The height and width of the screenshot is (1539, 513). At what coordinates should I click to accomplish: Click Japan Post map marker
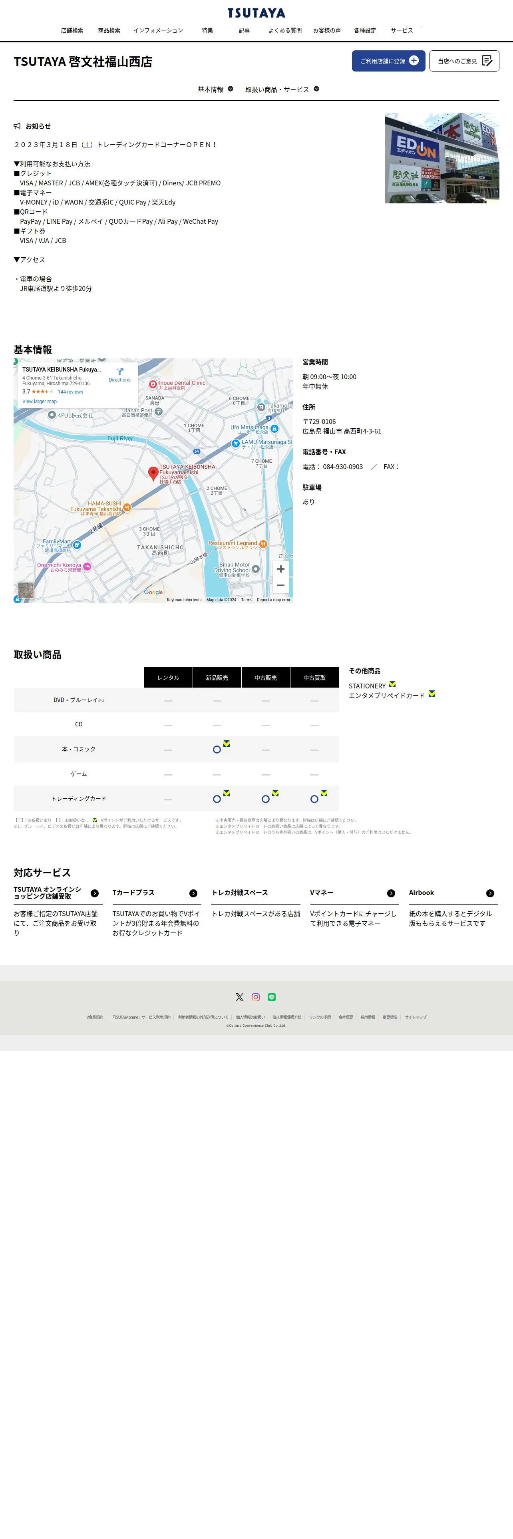coord(158,412)
